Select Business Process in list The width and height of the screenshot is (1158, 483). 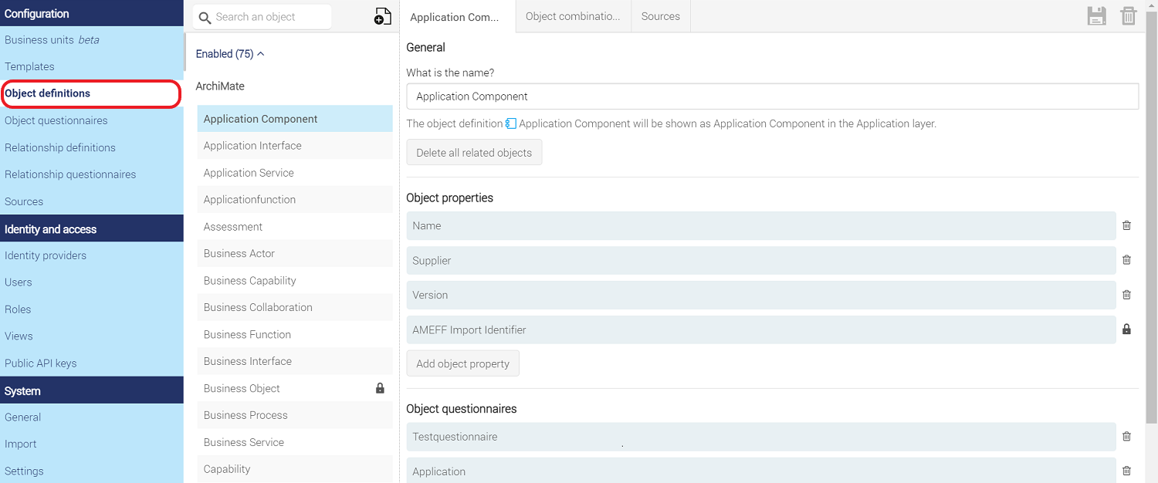point(295,415)
